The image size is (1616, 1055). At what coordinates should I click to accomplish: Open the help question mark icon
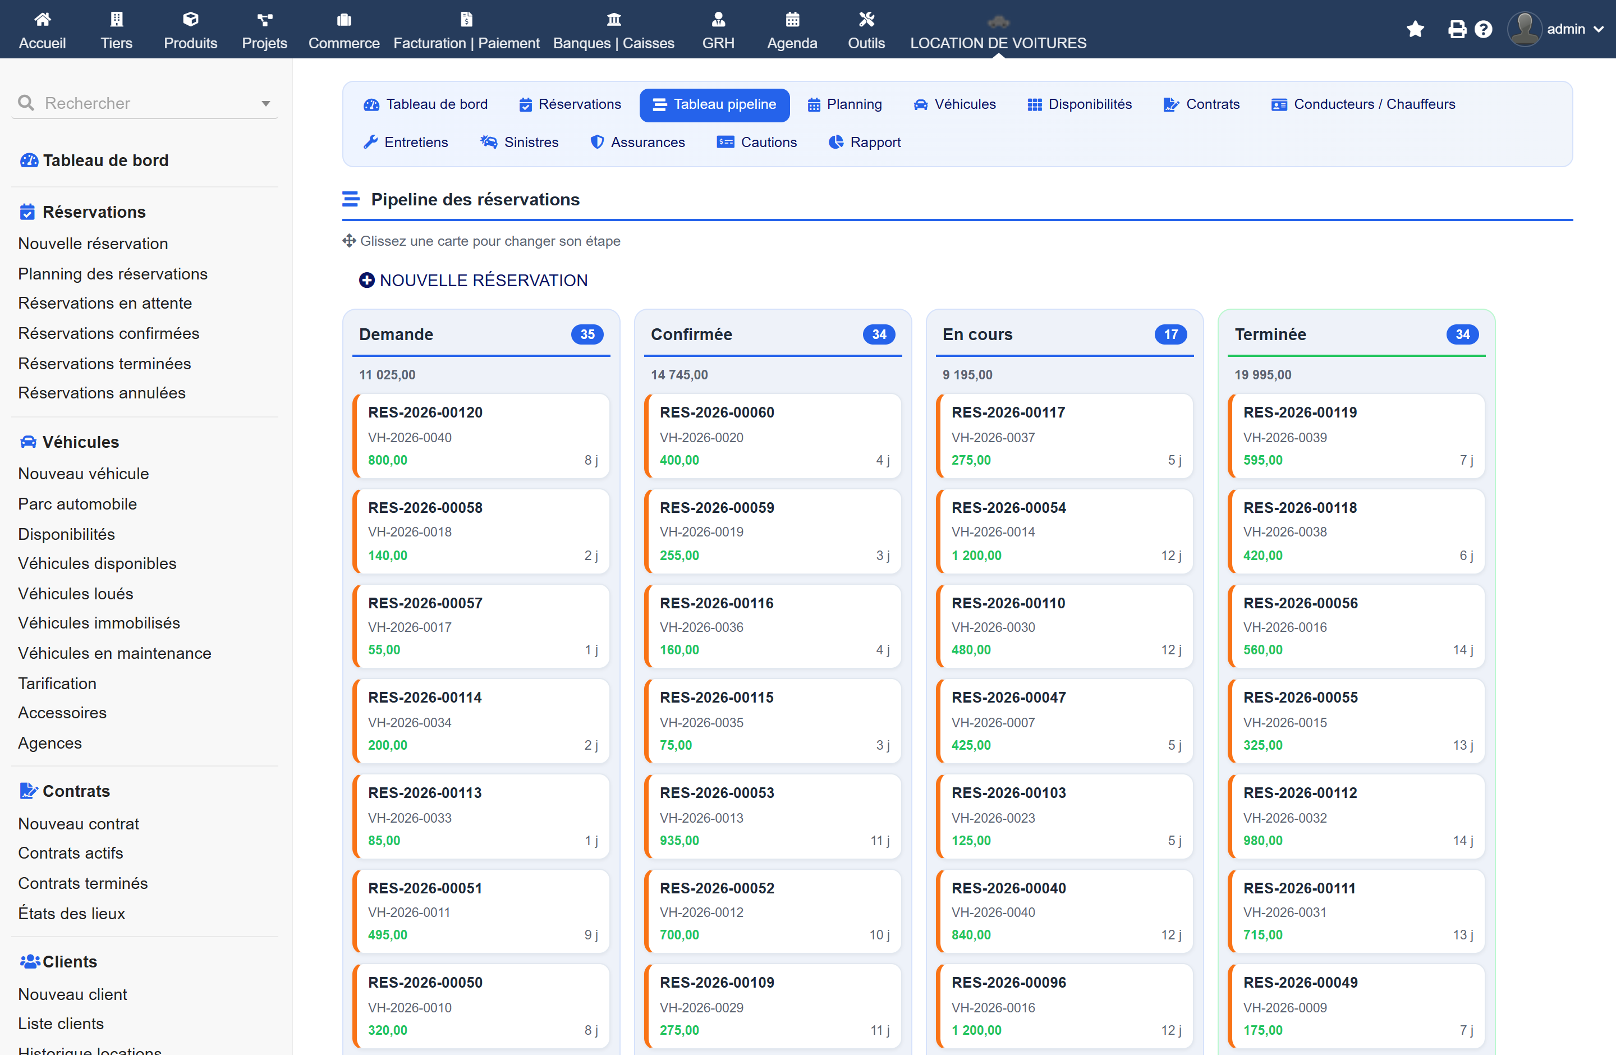coord(1484,29)
